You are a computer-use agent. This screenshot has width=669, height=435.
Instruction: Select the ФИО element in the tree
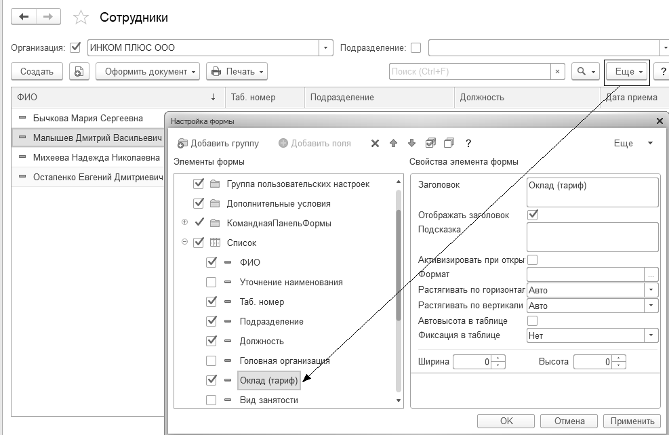tap(250, 262)
